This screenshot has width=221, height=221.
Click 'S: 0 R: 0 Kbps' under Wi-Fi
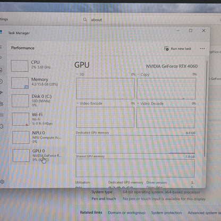tap(42, 124)
